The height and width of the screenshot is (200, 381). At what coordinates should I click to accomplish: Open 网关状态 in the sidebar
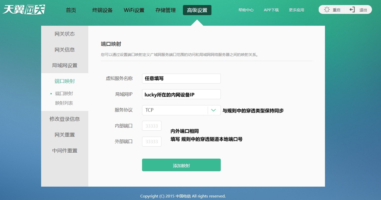tap(65, 34)
